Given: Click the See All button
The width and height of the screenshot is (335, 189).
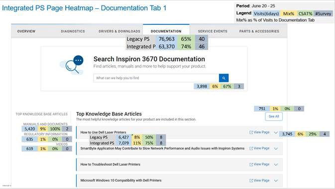Looking at the screenshot, I should pyautogui.click(x=274, y=117).
